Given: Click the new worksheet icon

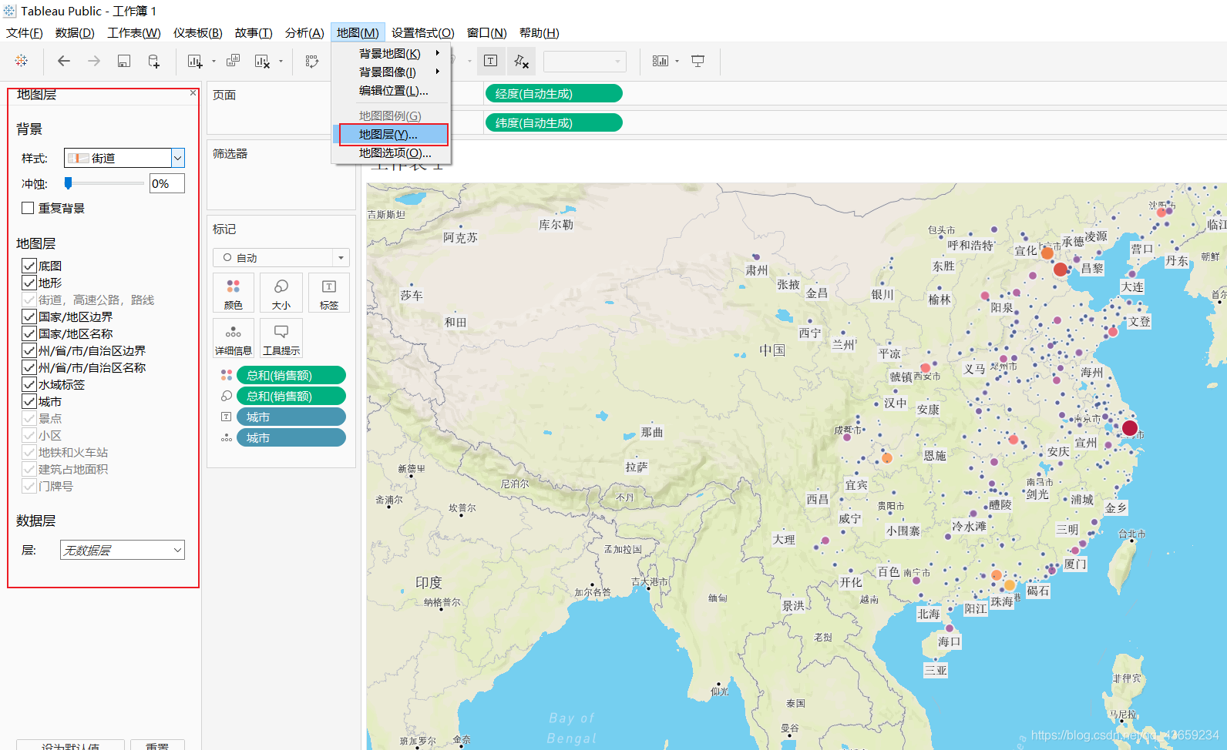Looking at the screenshot, I should [195, 61].
